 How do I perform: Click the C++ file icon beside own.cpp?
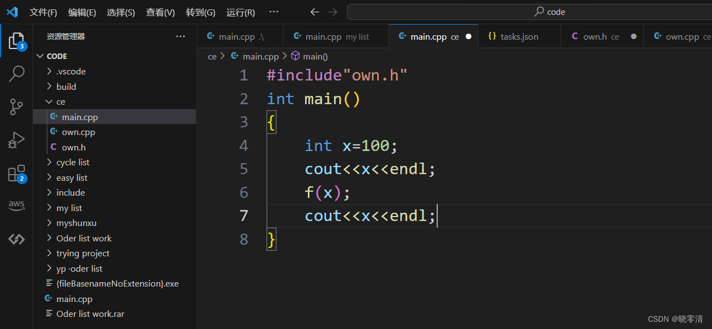(53, 132)
